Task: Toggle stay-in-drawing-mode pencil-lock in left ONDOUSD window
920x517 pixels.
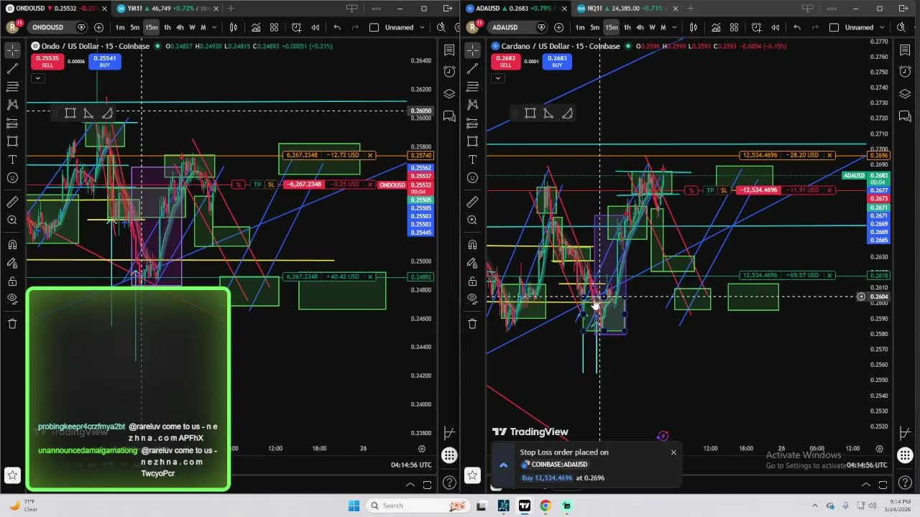Action: pyautogui.click(x=12, y=263)
